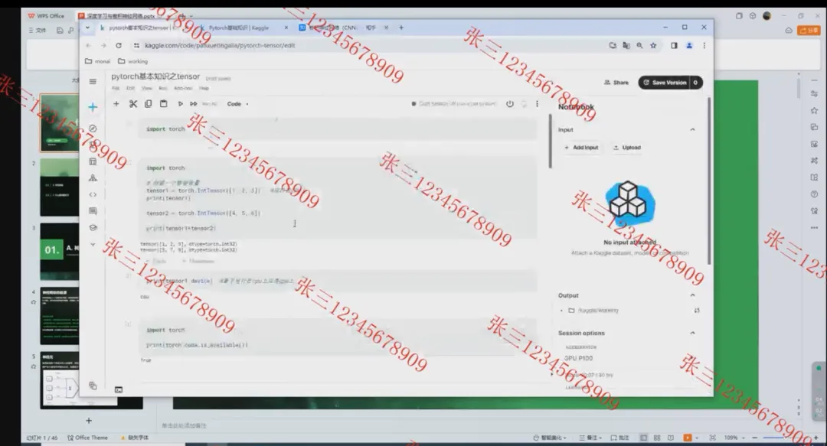Open the Discussions icon in Kaggle sidebar
The width and height of the screenshot is (827, 446).
pos(93,211)
